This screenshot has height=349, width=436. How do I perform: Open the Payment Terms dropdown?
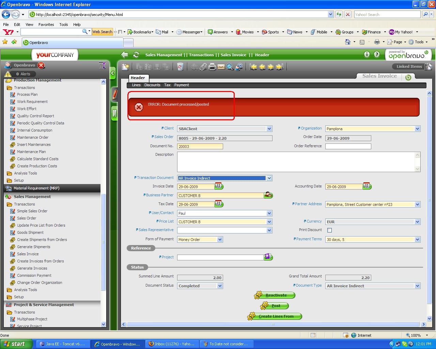tap(417, 240)
